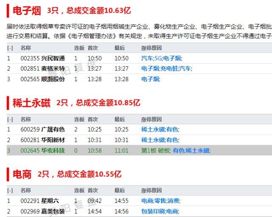Sort 稀土永磁 table by 首次 column
Screen dimensions: 272x217
[x=93, y=119]
